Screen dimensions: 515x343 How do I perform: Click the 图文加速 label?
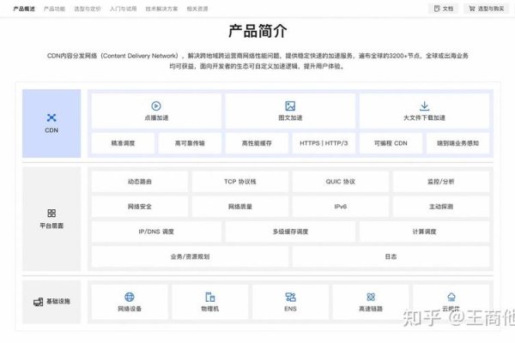tap(290, 117)
